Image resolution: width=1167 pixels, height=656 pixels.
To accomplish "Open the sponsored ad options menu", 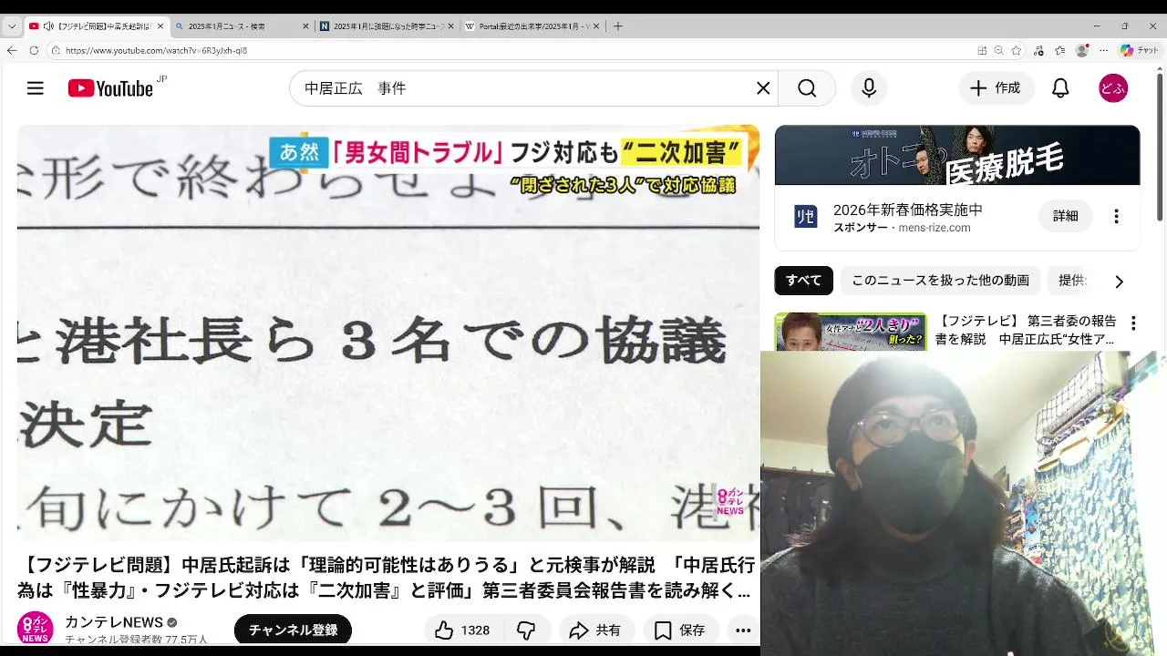I will 1116,216.
